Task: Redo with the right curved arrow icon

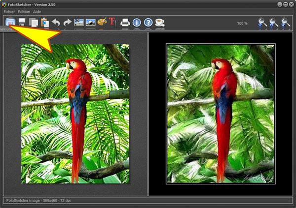Action: coord(68,22)
